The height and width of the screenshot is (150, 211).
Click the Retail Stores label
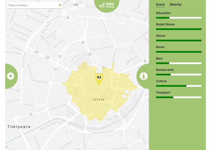pos(165,24)
